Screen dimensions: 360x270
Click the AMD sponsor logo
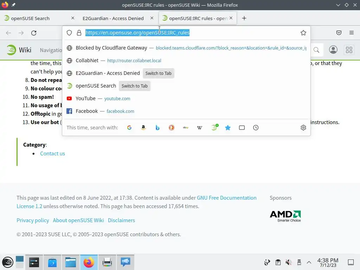tap(285, 216)
